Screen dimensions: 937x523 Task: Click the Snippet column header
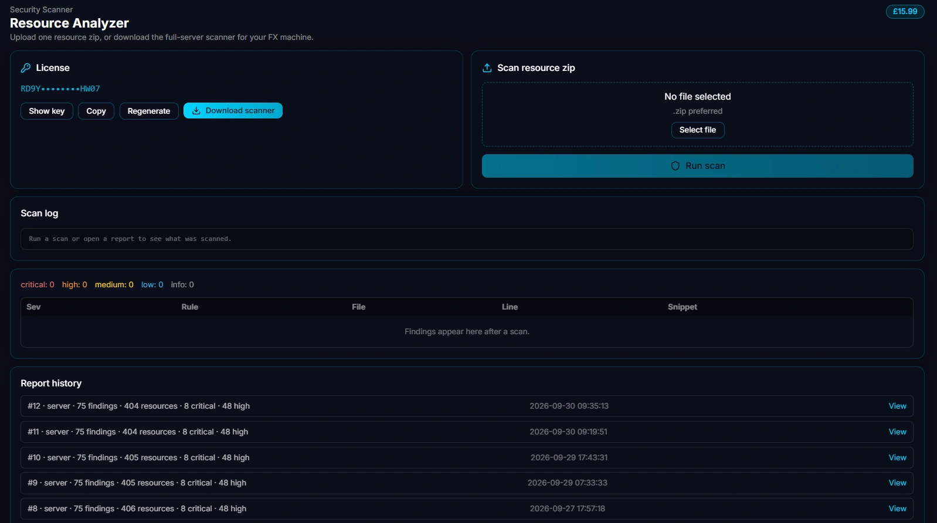click(683, 307)
